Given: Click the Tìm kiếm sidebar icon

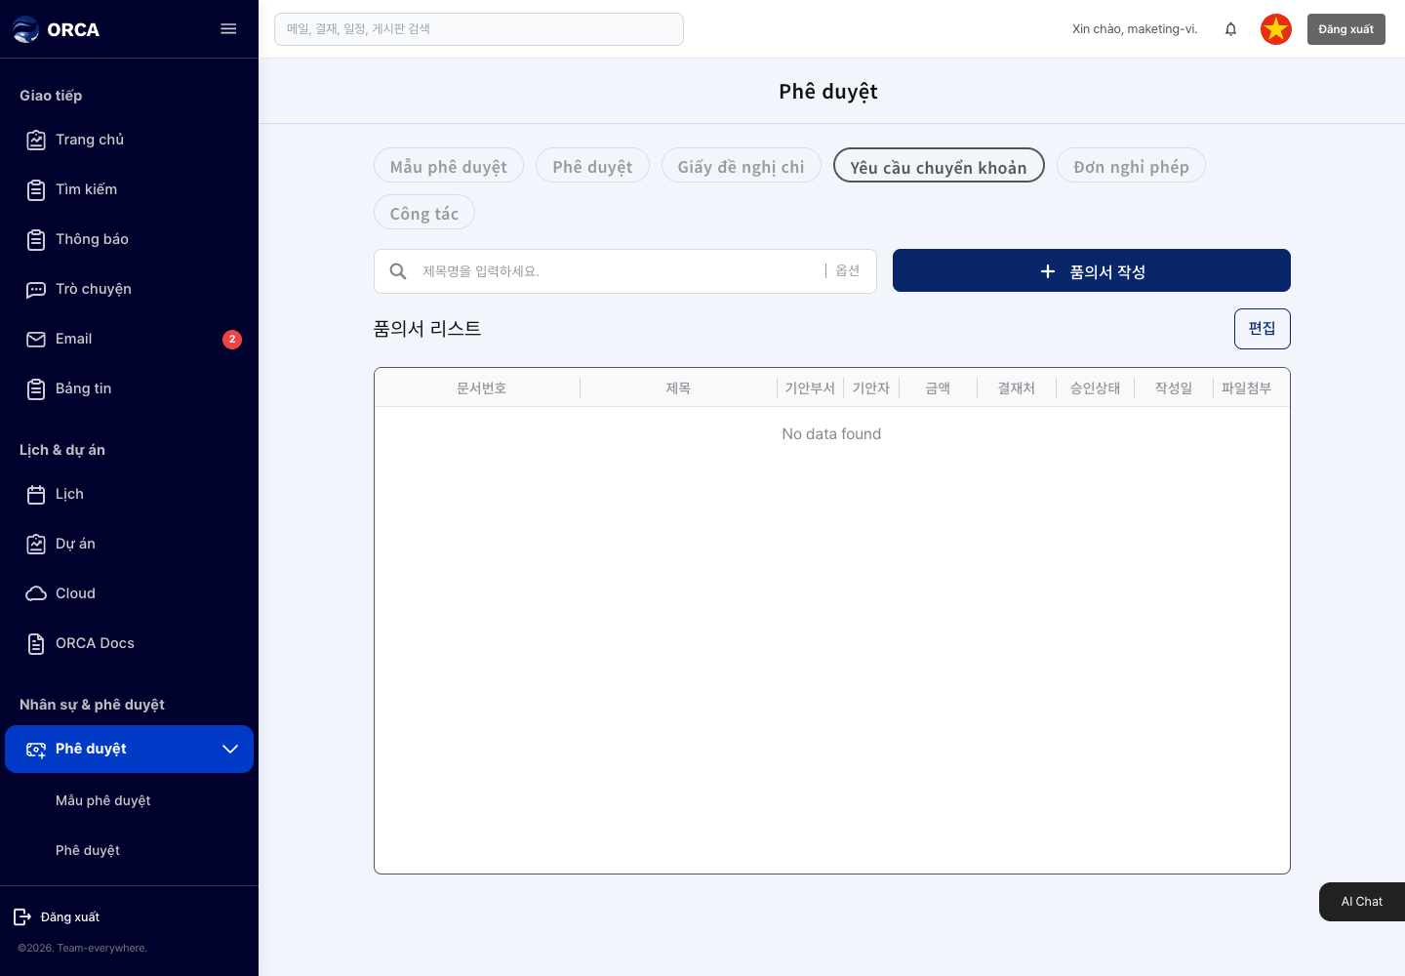Looking at the screenshot, I should click(36, 190).
